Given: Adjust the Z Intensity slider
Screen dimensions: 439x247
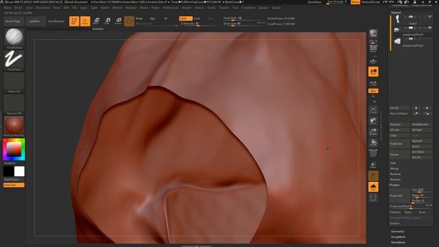Looking at the screenshot, I should [200, 24].
